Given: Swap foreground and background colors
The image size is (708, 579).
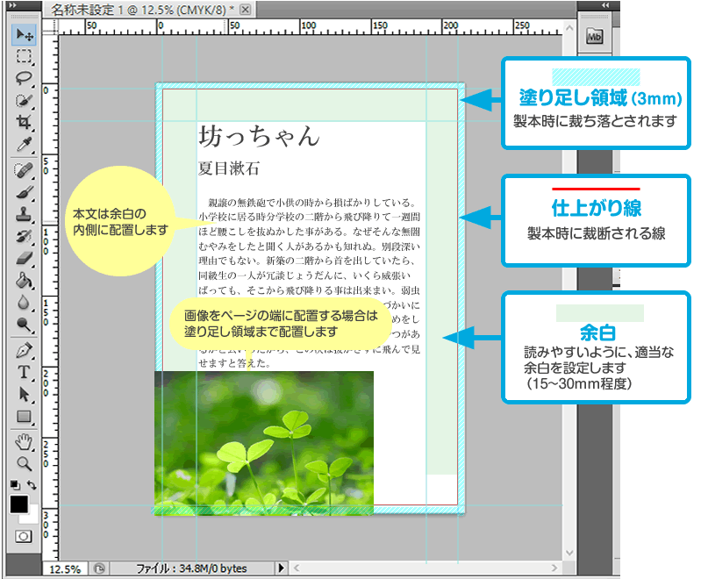Looking at the screenshot, I should click(x=32, y=484).
